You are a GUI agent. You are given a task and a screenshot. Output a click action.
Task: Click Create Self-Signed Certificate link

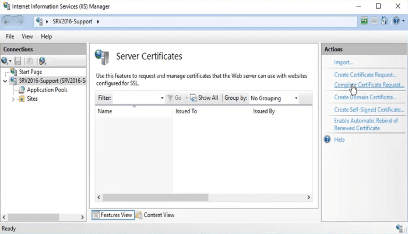[369, 110]
